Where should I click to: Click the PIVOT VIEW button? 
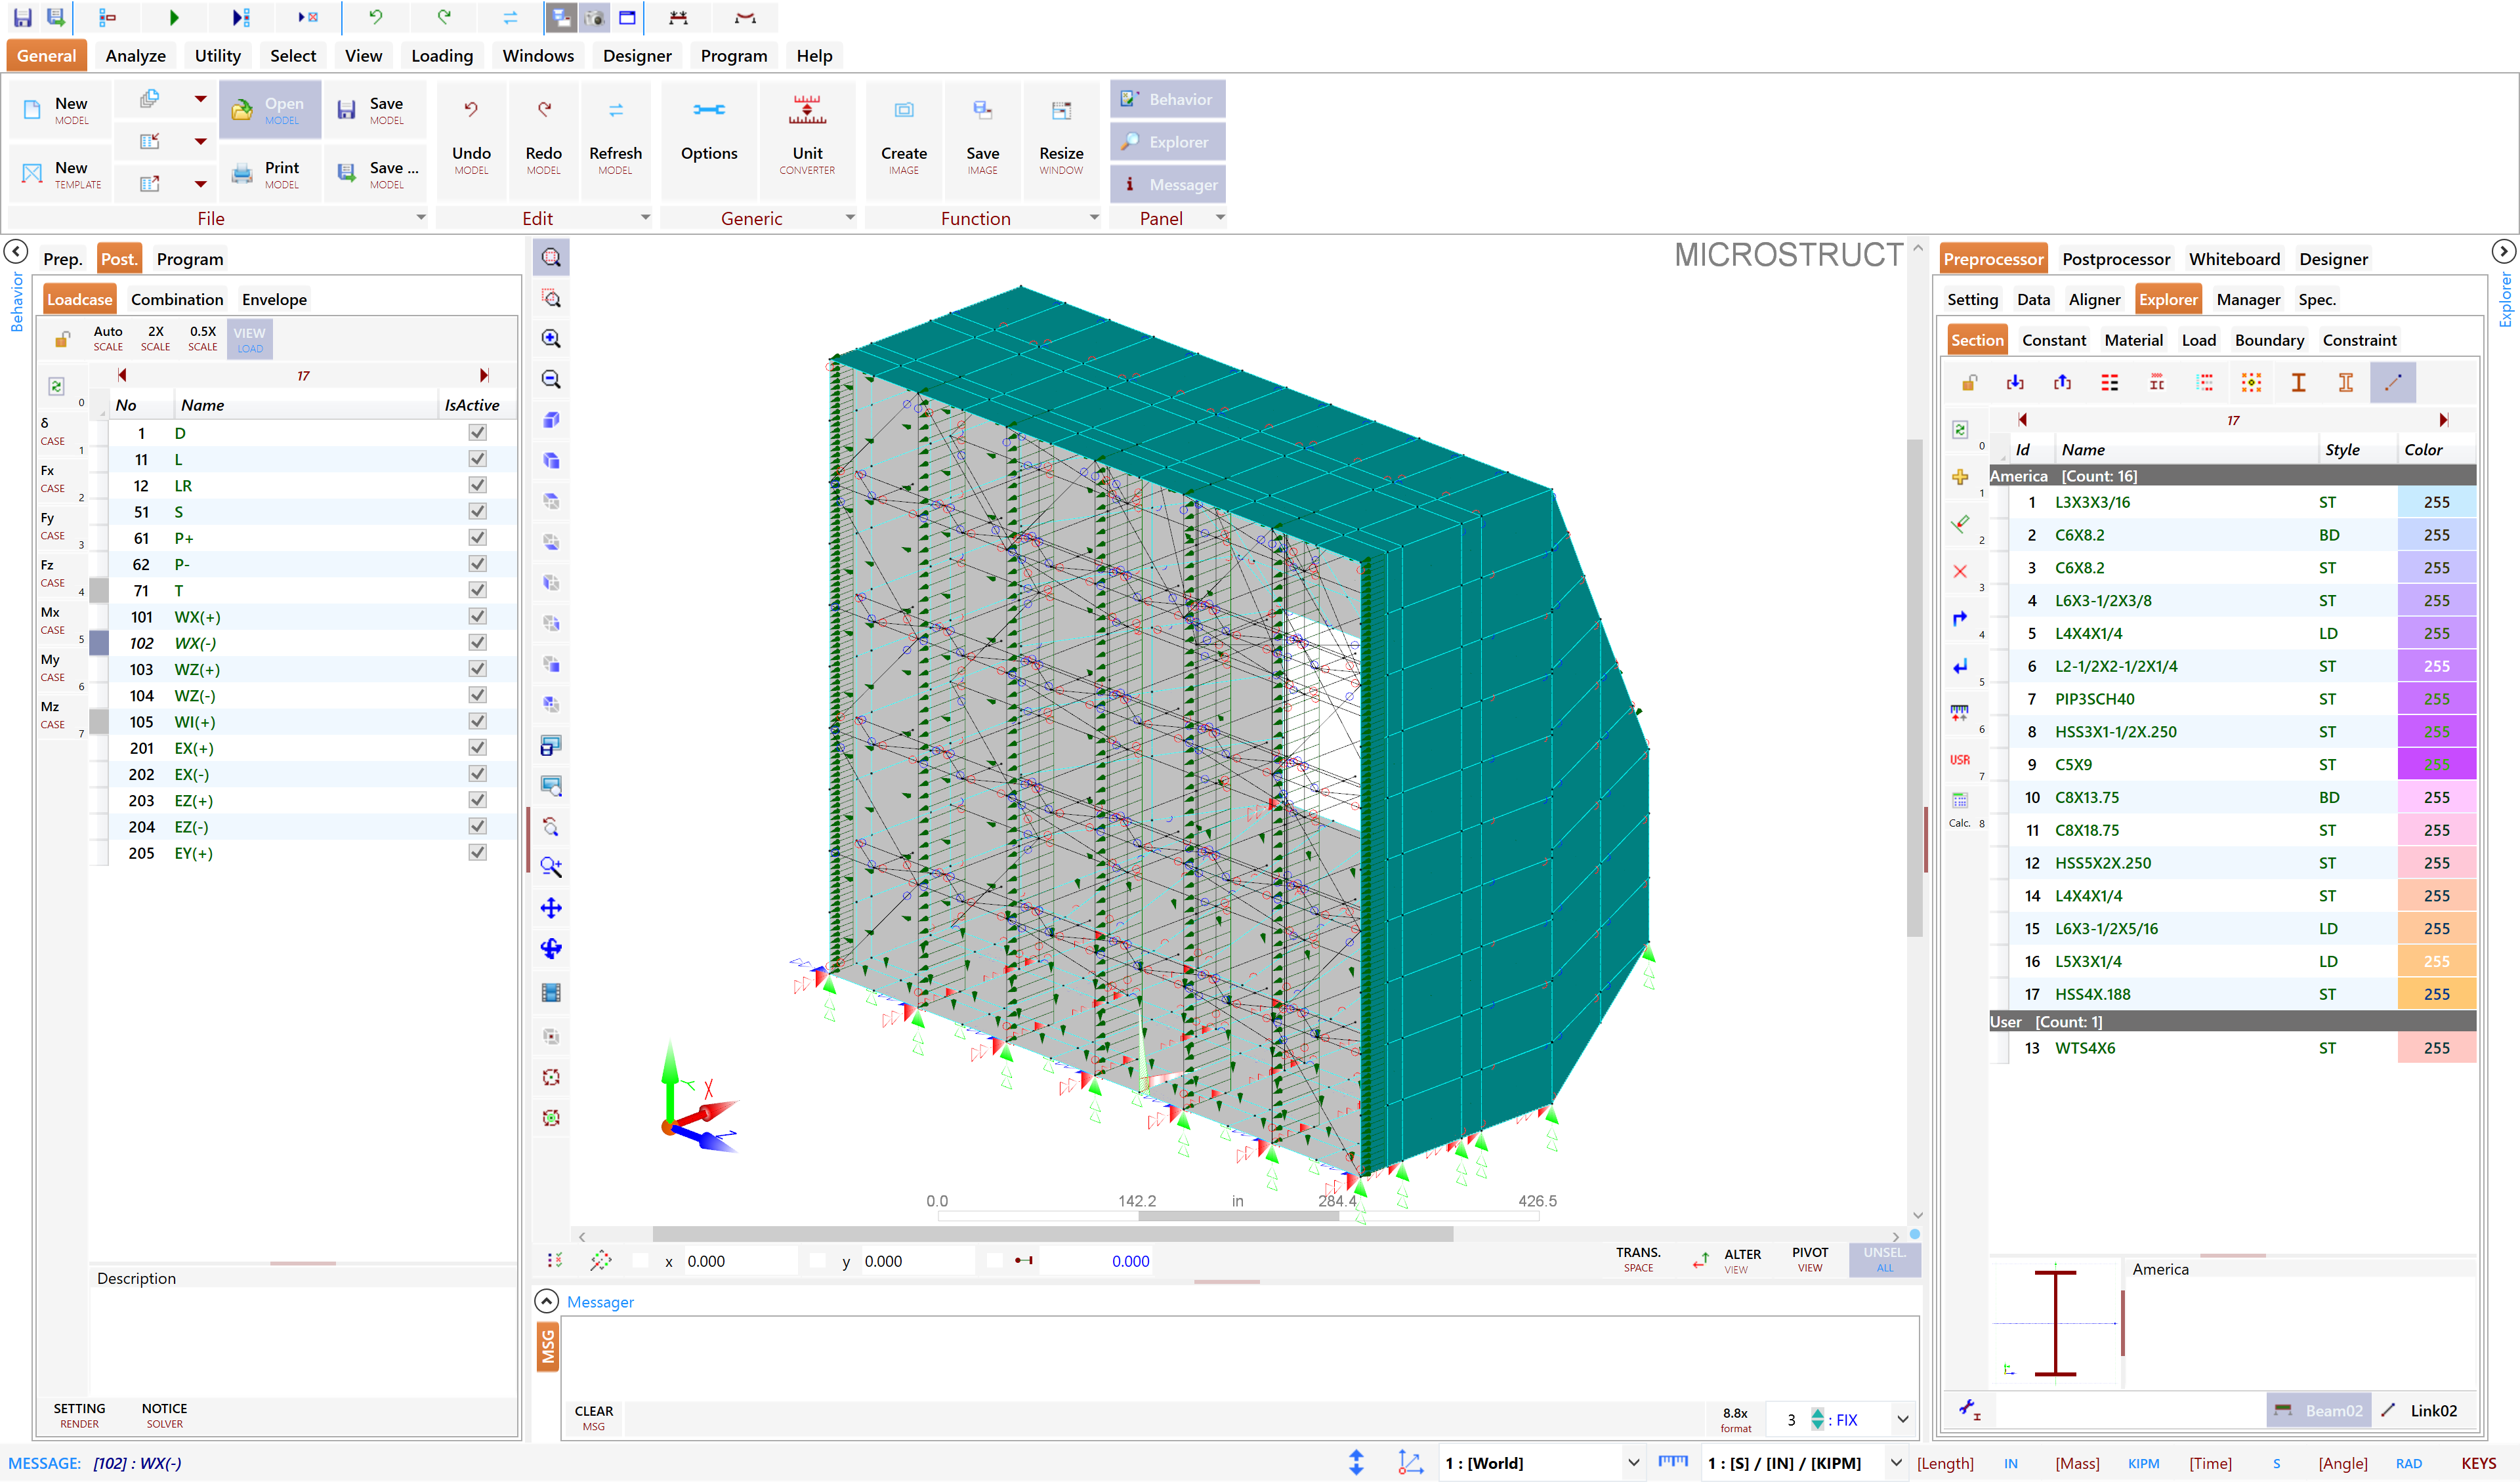click(1809, 1259)
